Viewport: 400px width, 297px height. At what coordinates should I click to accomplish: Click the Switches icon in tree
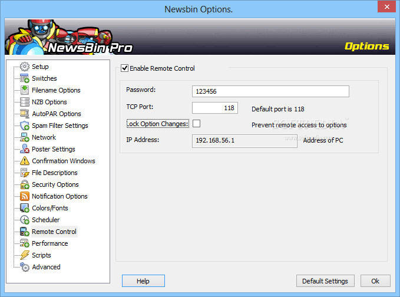25,78
